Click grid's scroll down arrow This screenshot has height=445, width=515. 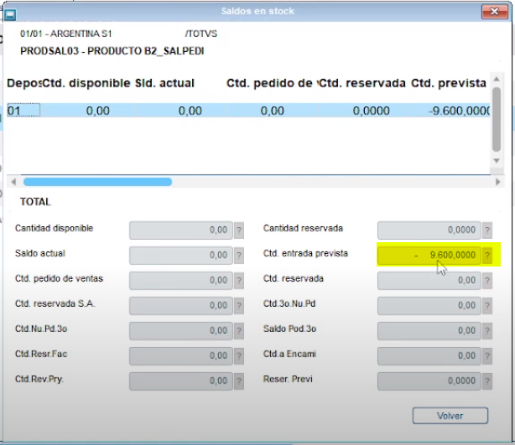click(497, 161)
